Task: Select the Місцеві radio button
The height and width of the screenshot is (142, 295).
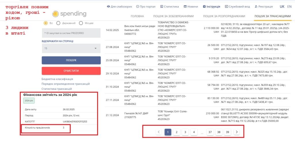Action: pos(81,23)
